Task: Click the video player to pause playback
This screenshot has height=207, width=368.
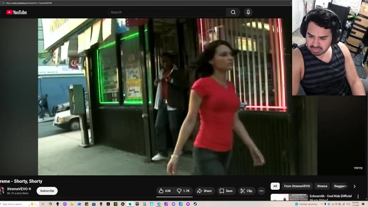Action: tap(178, 97)
